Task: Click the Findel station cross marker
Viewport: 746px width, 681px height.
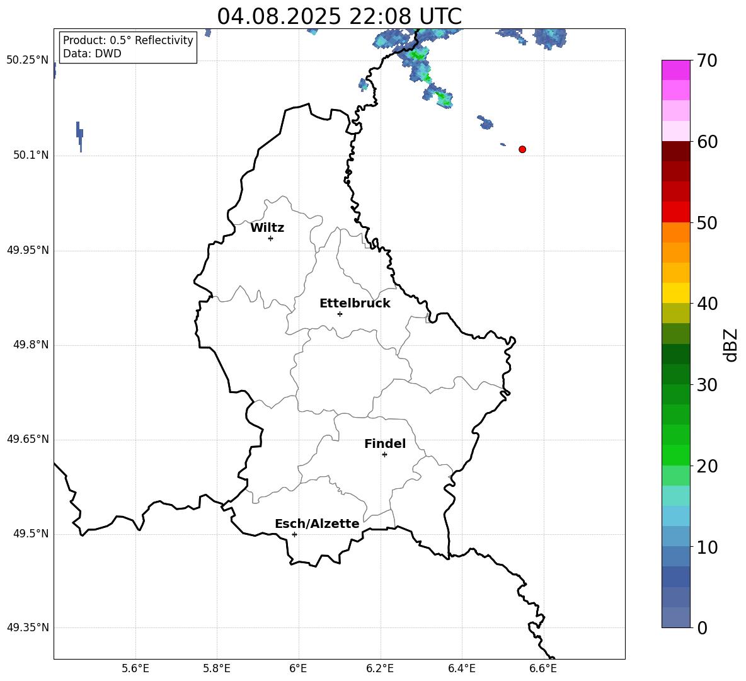Action: [384, 455]
